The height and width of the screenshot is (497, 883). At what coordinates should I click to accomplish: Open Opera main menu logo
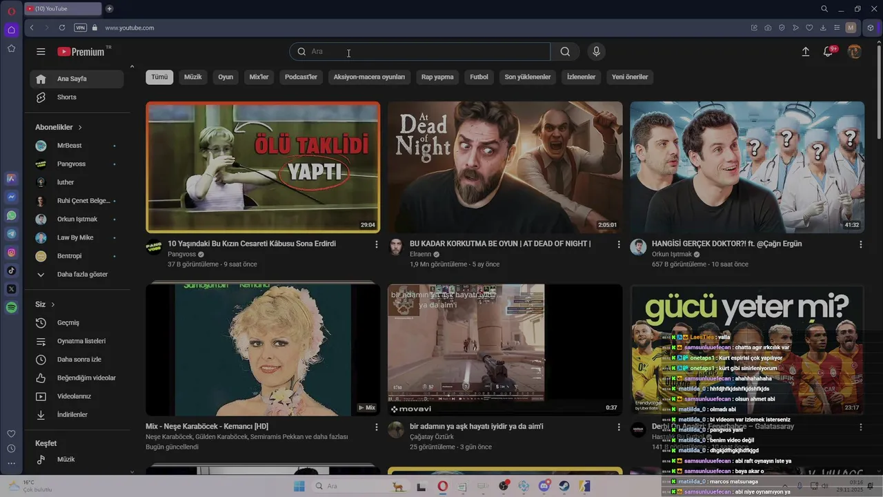pos(11,11)
